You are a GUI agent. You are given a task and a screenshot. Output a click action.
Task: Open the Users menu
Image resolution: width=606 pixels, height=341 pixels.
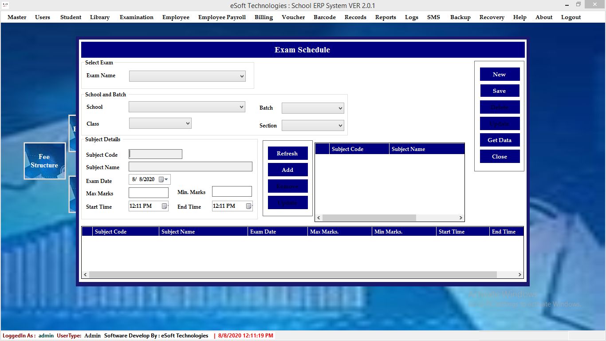click(43, 17)
